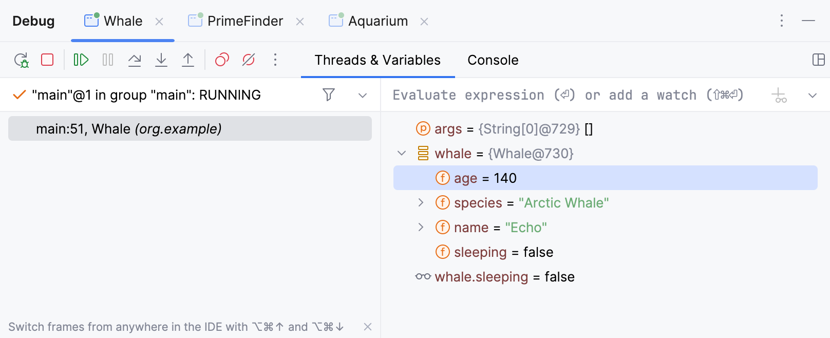This screenshot has height=338, width=830.
Task: Open the watches options dropdown
Action: (812, 95)
